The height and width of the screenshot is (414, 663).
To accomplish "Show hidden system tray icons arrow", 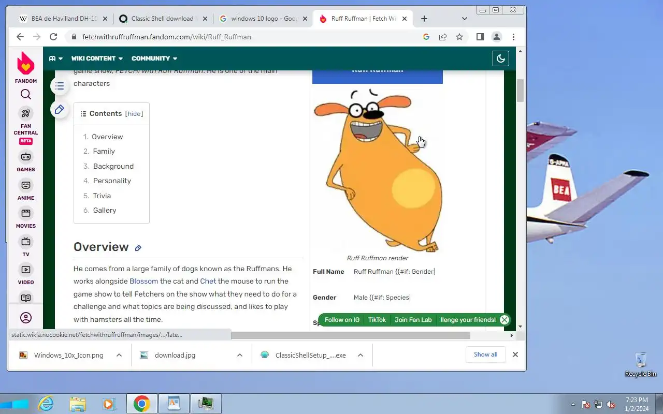I will coord(573,404).
